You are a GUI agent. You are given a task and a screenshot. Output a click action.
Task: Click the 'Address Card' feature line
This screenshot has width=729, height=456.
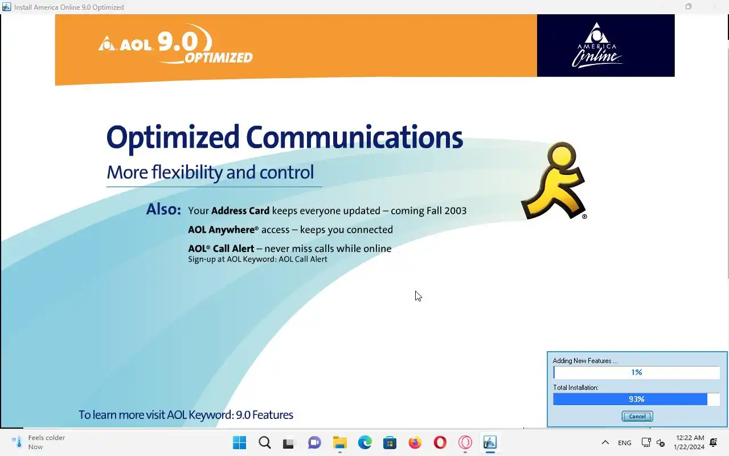tap(327, 211)
